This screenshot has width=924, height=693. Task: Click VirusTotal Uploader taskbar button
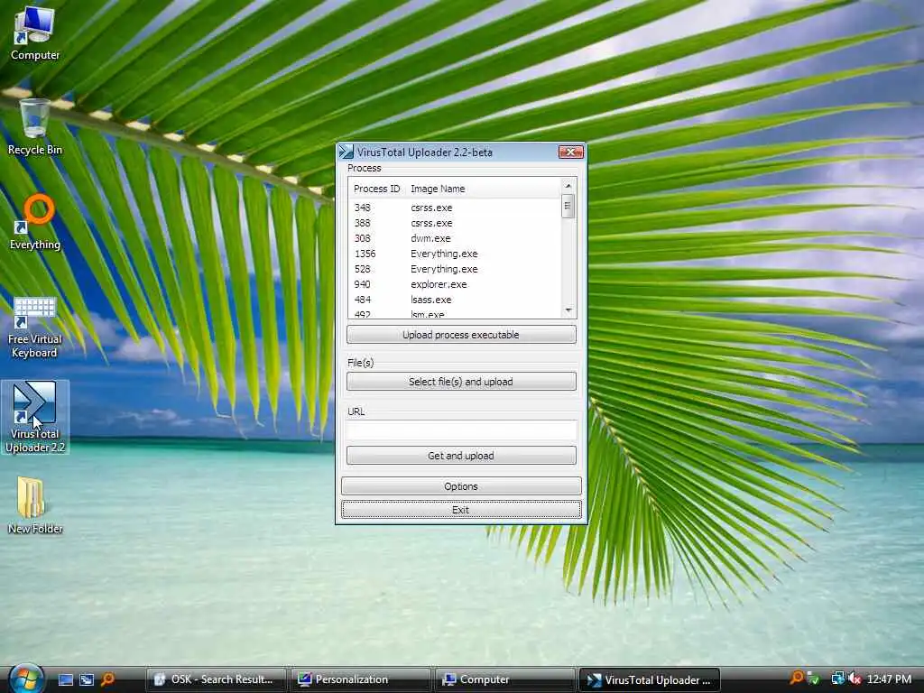click(x=650, y=679)
